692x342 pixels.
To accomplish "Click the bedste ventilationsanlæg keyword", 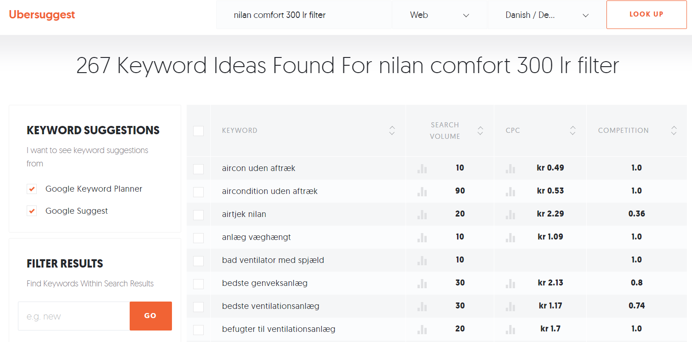I will pos(270,306).
